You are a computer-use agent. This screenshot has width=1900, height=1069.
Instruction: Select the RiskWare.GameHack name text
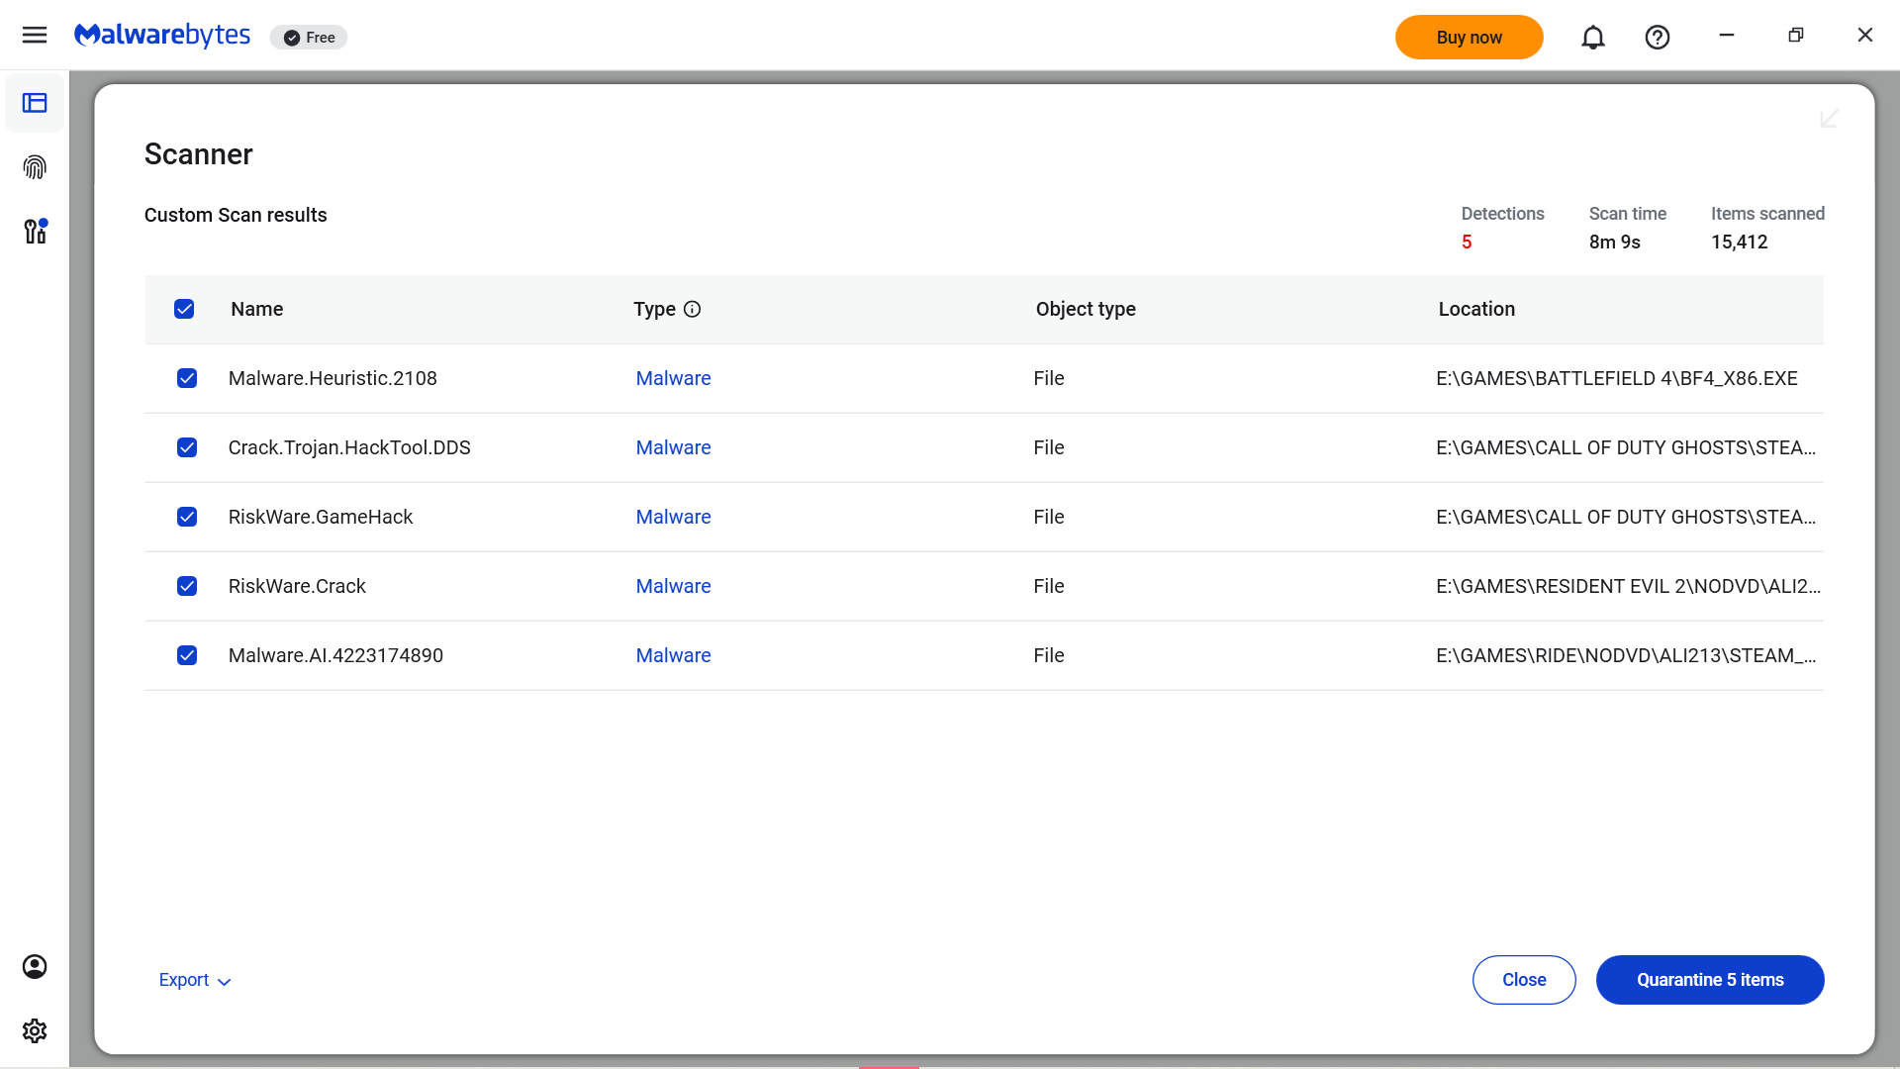pyautogui.click(x=321, y=517)
